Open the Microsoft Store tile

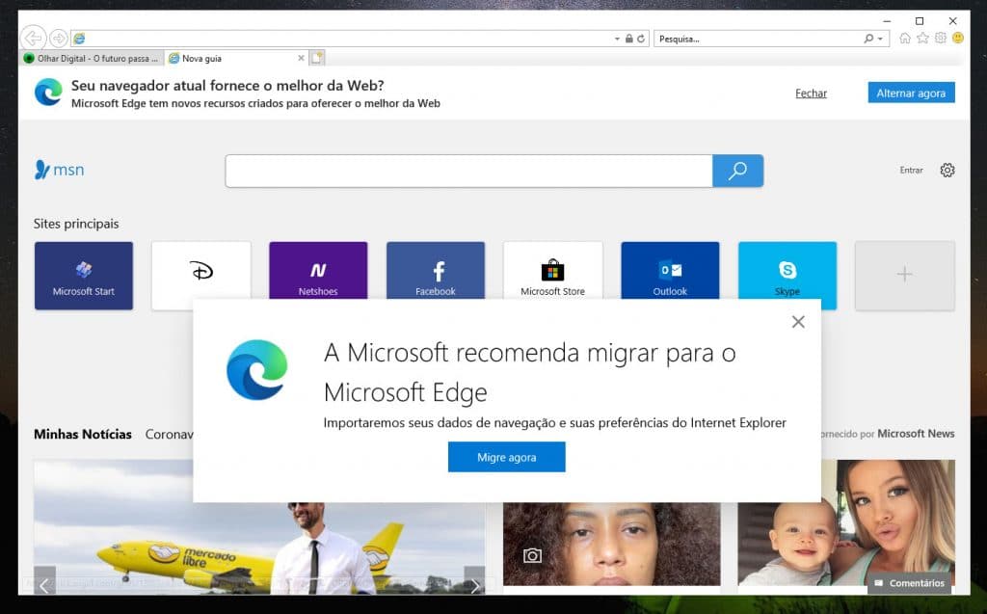tap(552, 271)
